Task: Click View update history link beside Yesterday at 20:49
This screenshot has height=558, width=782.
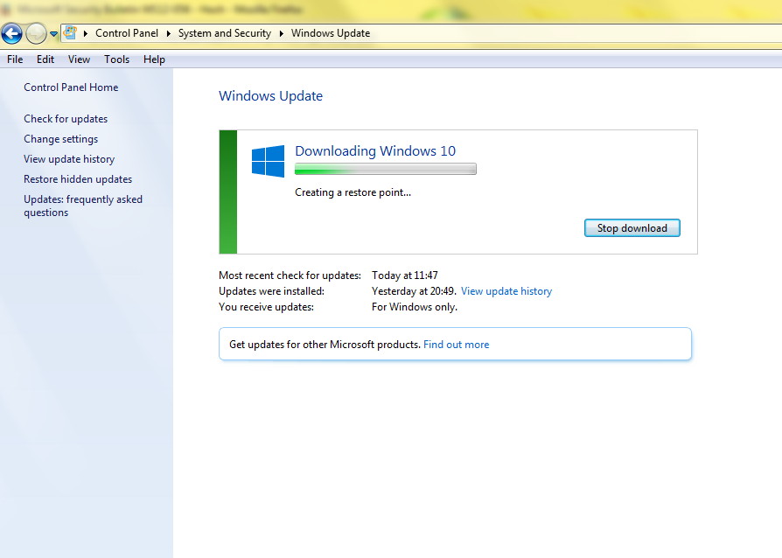Action: (506, 291)
